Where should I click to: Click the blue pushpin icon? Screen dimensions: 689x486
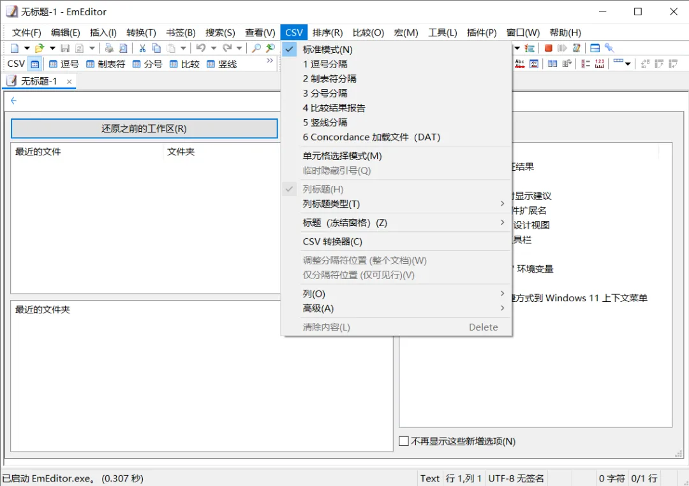(609, 48)
